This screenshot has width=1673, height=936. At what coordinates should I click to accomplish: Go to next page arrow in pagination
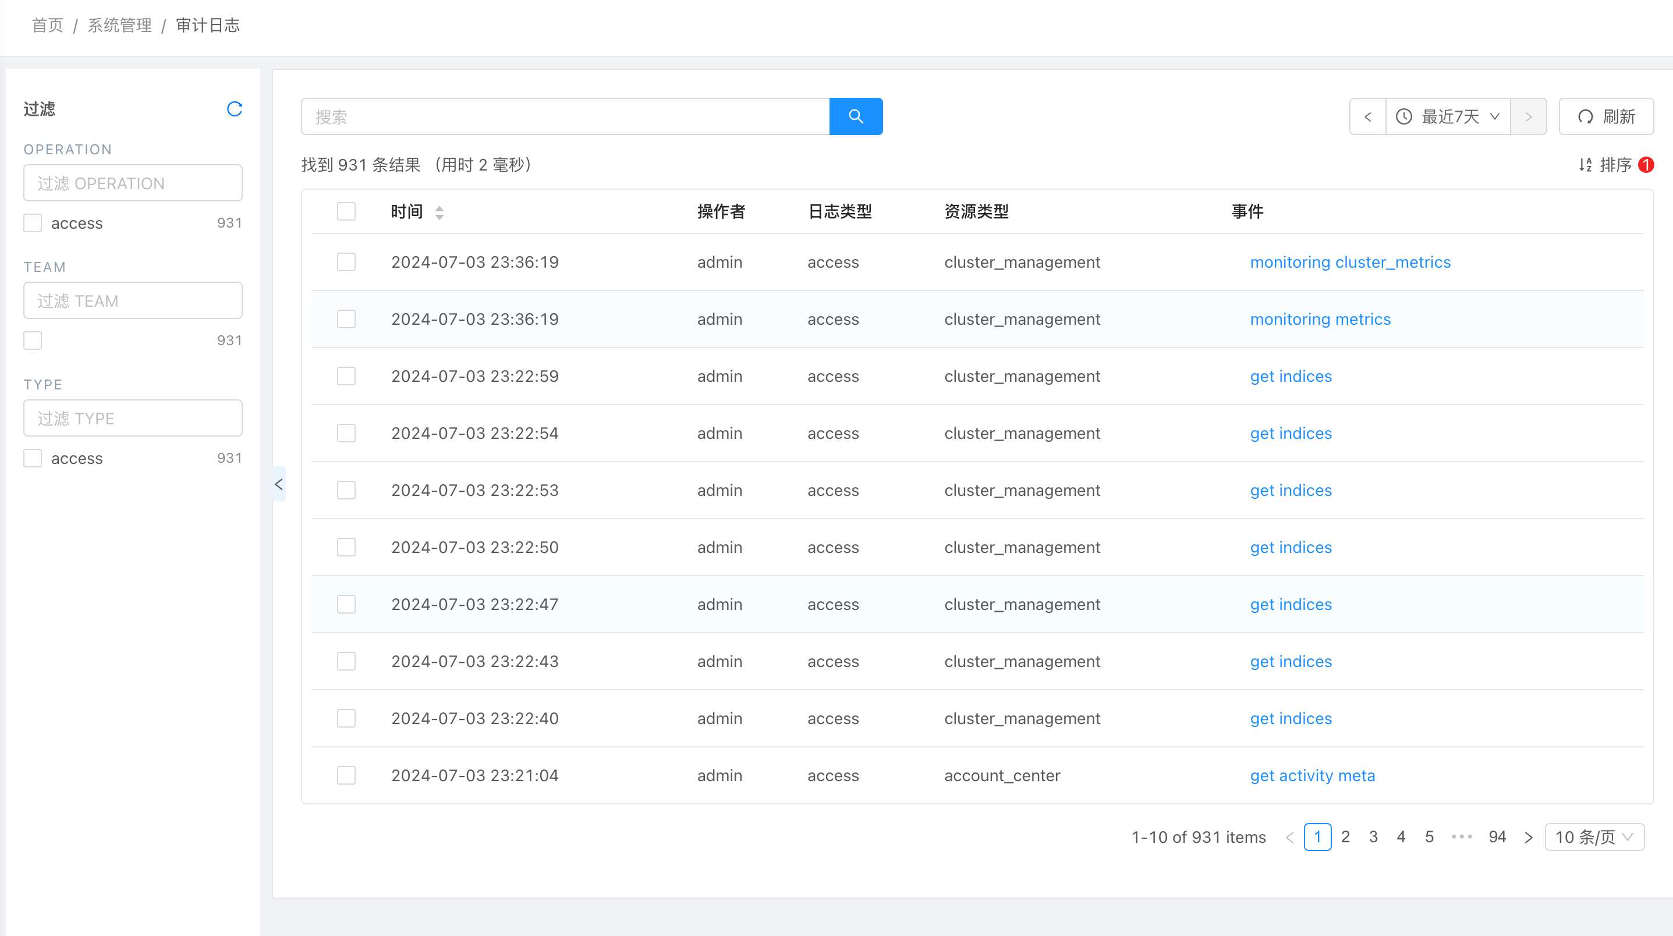[x=1529, y=837]
